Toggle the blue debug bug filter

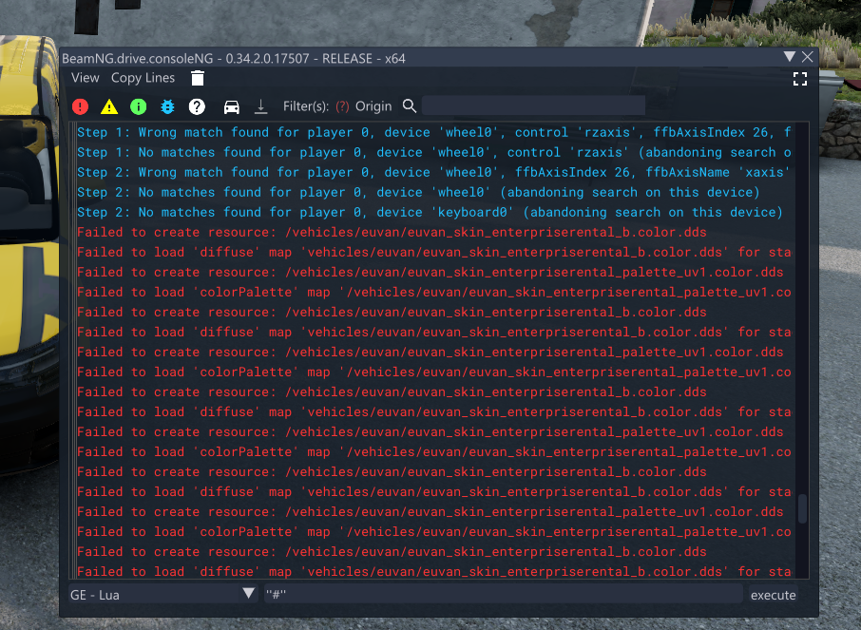(x=167, y=106)
